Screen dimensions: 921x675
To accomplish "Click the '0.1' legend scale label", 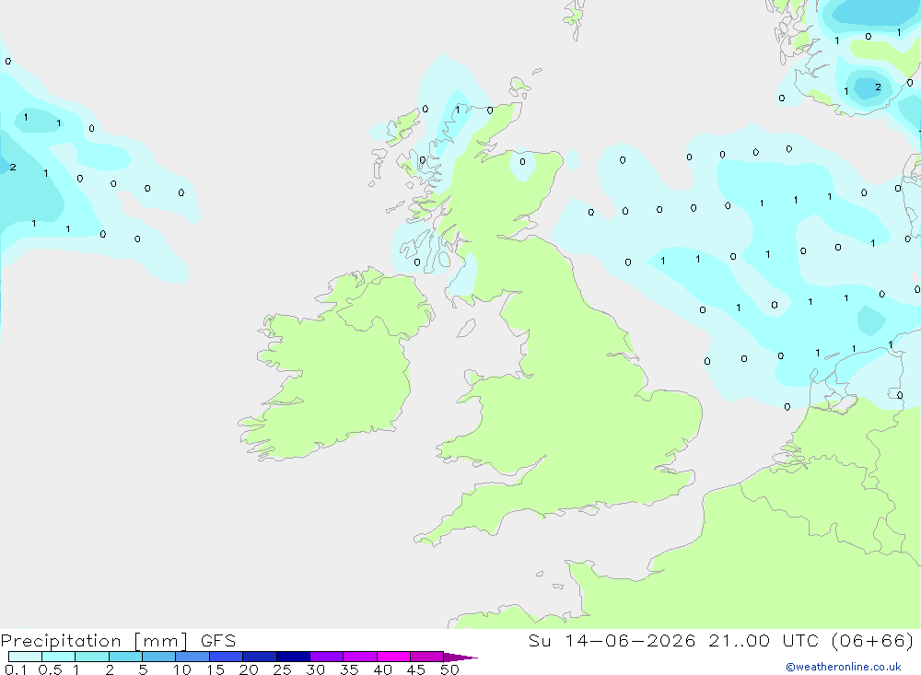I will (x=16, y=669).
